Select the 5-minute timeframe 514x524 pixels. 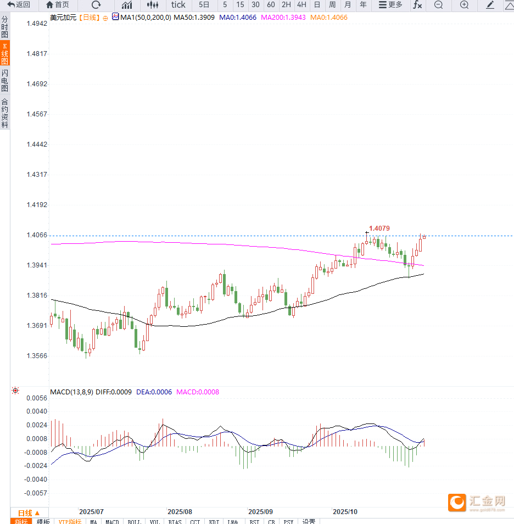click(225, 5)
